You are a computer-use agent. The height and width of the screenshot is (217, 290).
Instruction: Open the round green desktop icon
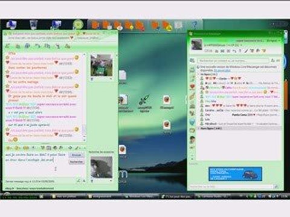78,25
